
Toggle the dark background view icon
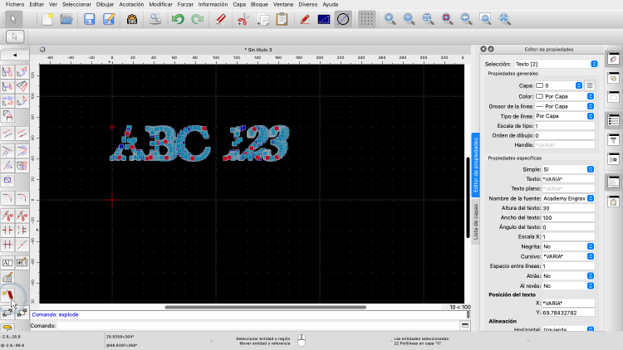[x=324, y=19]
